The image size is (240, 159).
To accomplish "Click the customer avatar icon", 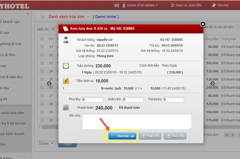I will (x=66, y=40).
